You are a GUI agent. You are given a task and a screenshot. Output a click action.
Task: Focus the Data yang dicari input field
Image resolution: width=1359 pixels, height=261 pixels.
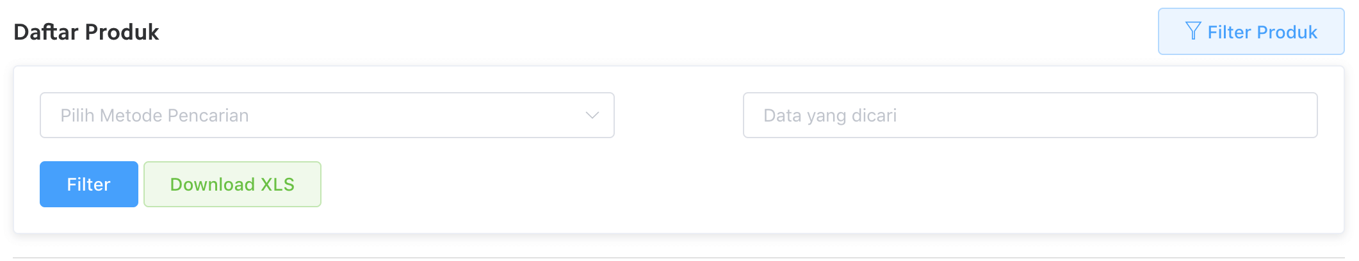1030,115
